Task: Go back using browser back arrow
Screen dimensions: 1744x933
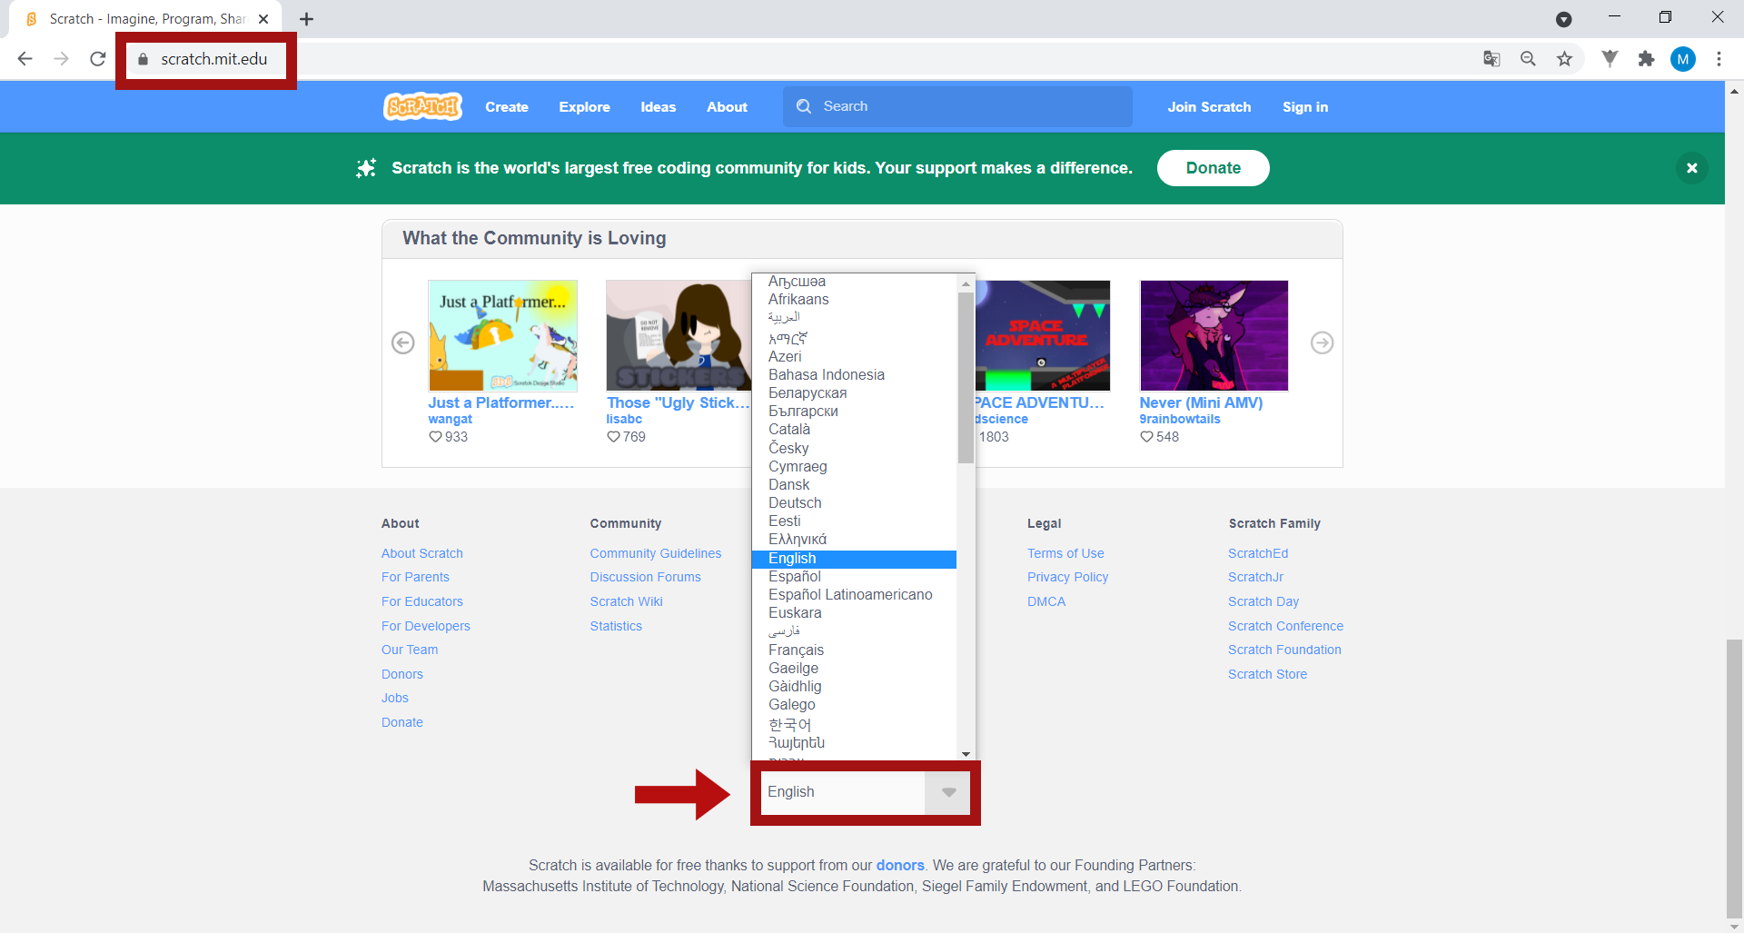Action: coord(25,59)
